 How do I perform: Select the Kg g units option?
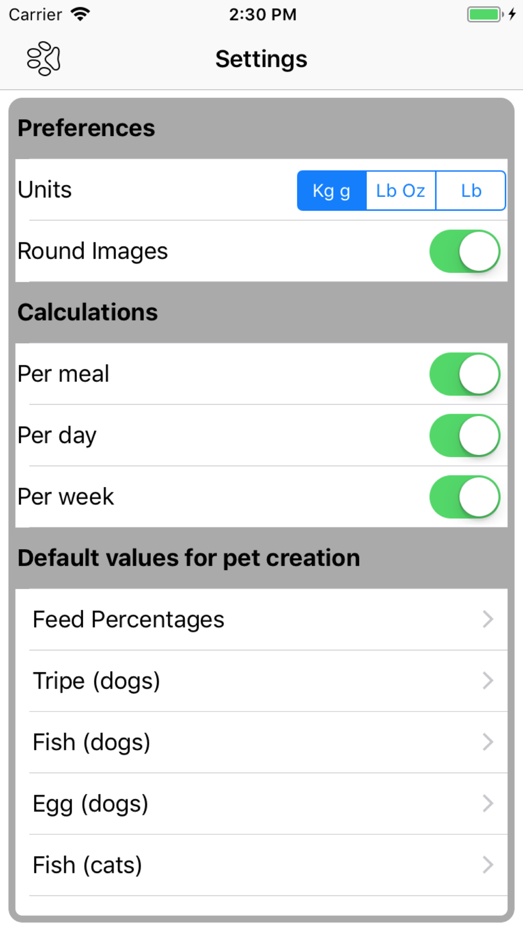coord(332,191)
